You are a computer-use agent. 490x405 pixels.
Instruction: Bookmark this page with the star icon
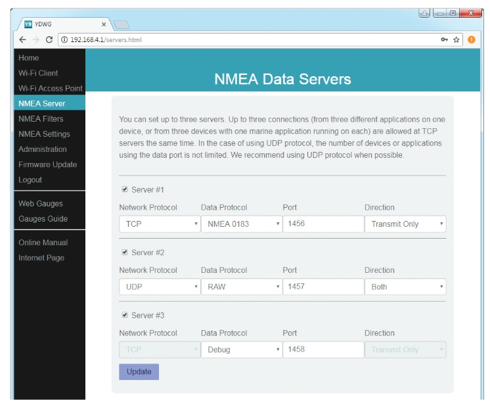[457, 39]
